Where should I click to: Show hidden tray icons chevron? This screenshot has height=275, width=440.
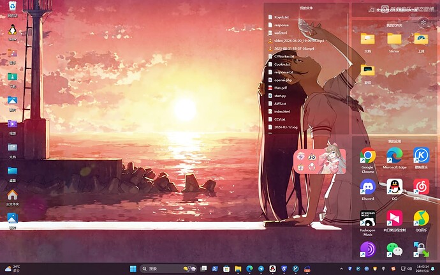pos(341,269)
